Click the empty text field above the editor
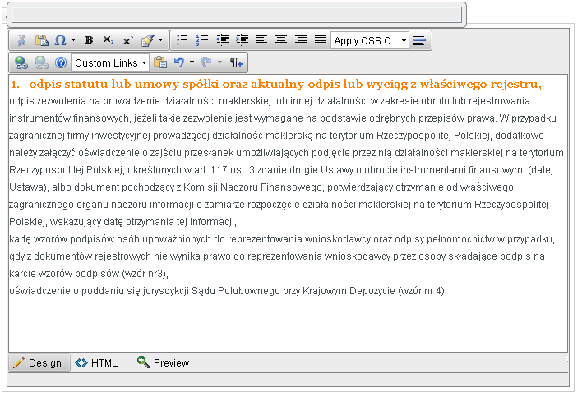The image size is (582, 397). pyautogui.click(x=237, y=16)
